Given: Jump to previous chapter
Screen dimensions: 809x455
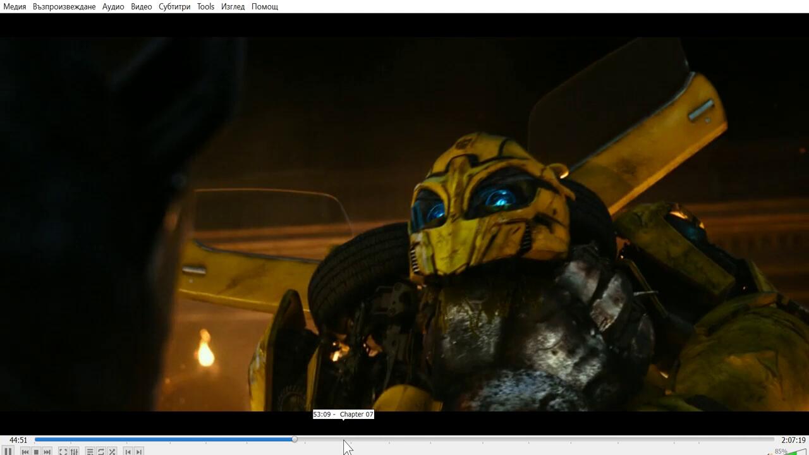Looking at the screenshot, I should (x=128, y=451).
